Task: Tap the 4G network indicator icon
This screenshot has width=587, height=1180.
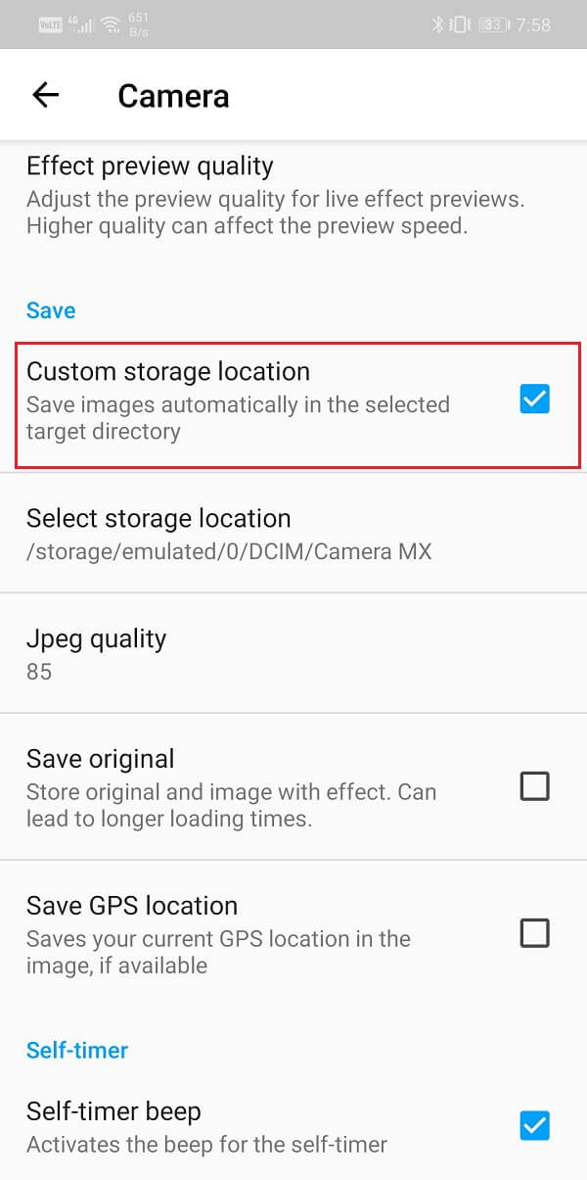Action: click(73, 20)
